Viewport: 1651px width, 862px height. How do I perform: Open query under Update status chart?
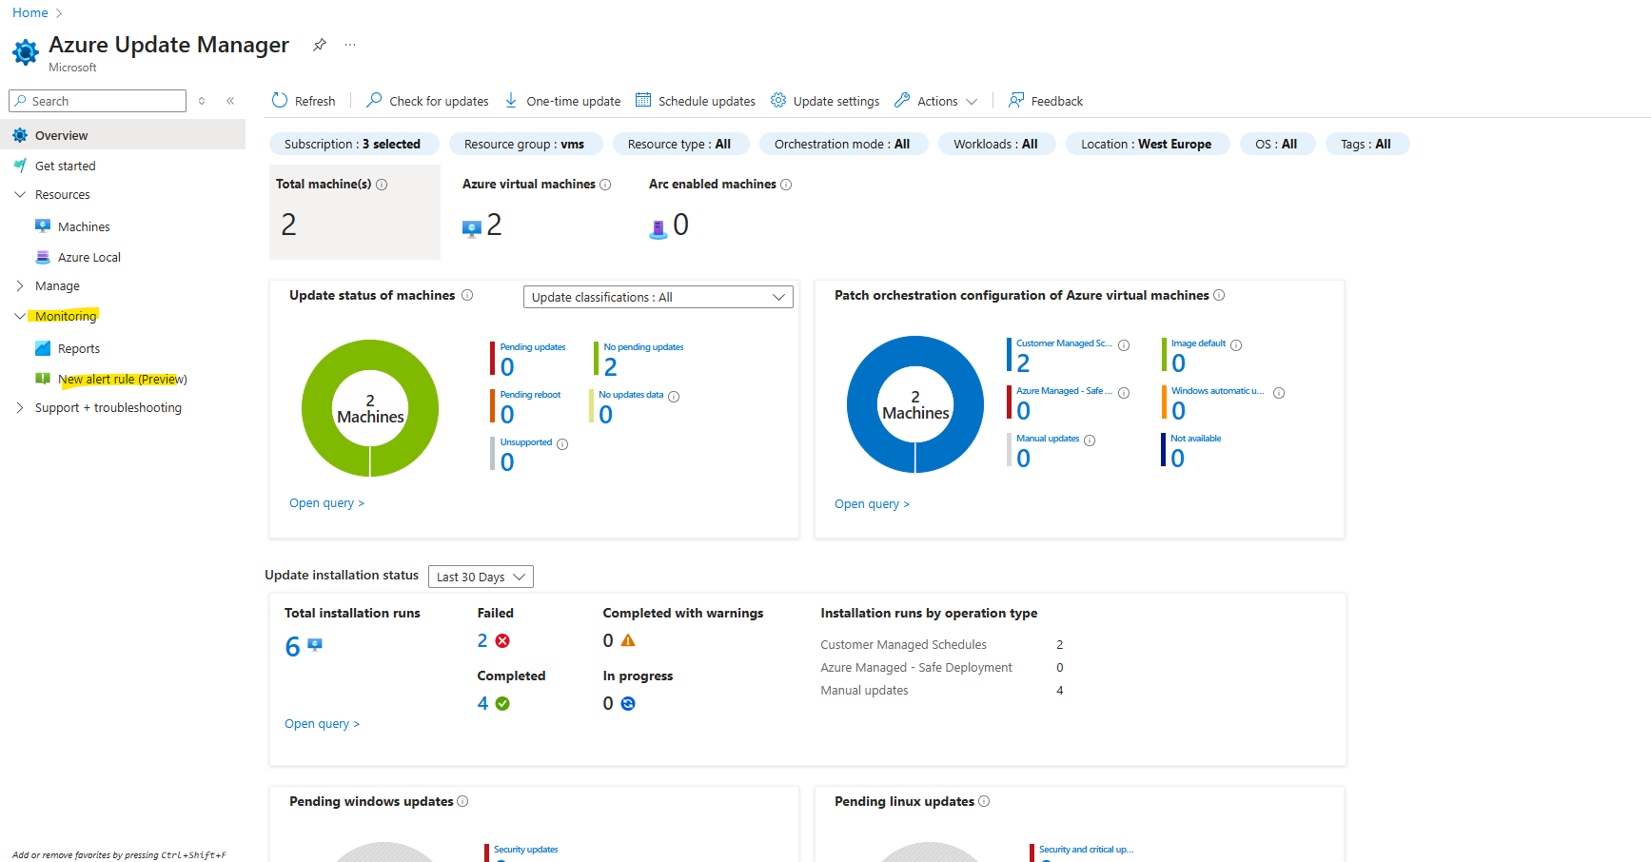pyautogui.click(x=326, y=502)
